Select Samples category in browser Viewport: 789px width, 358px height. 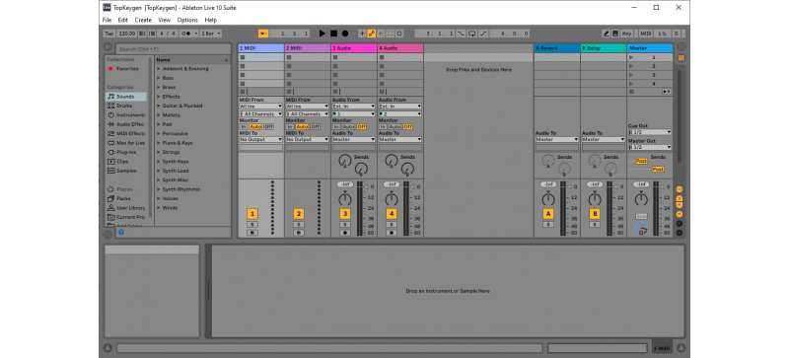coord(126,171)
